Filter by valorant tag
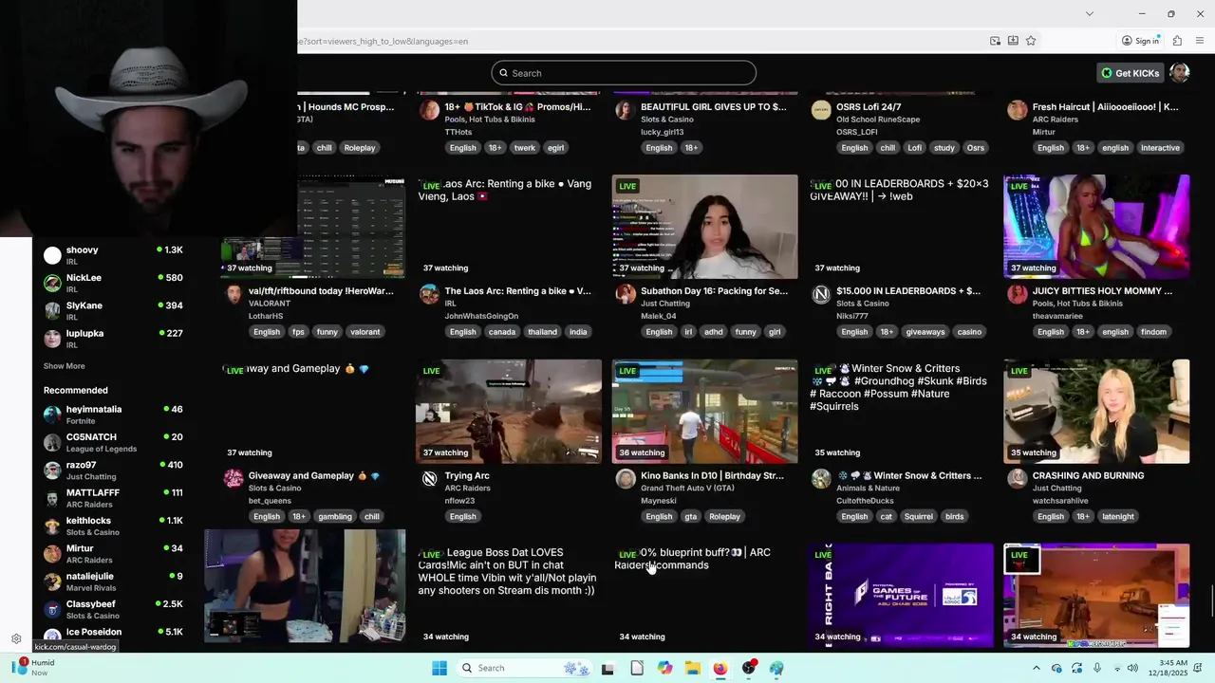The width and height of the screenshot is (1215, 683). click(x=364, y=332)
